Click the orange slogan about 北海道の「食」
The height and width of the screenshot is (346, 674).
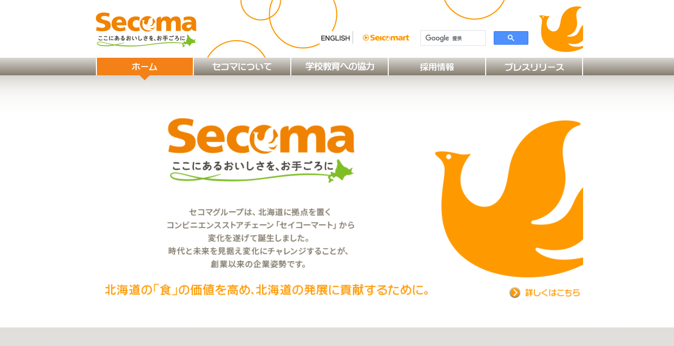(267, 290)
